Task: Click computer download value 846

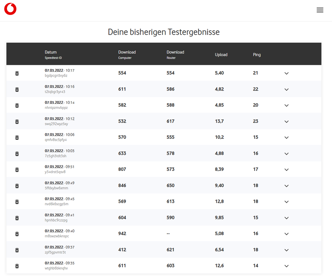Action: click(122, 185)
